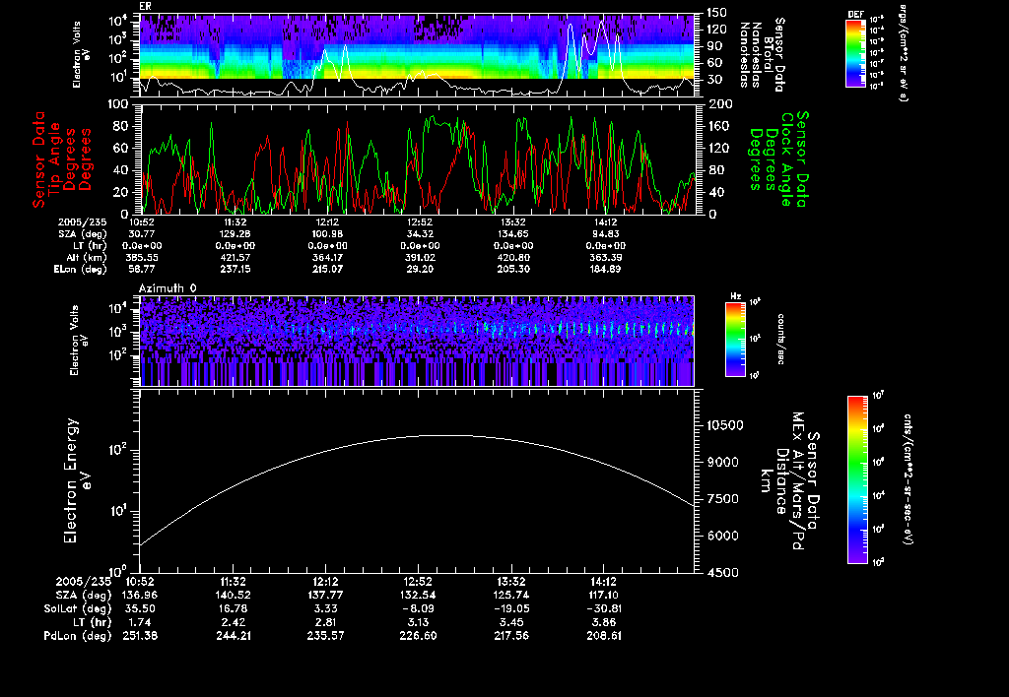
Task: Select PdLon value 251.38
Action: point(140,636)
